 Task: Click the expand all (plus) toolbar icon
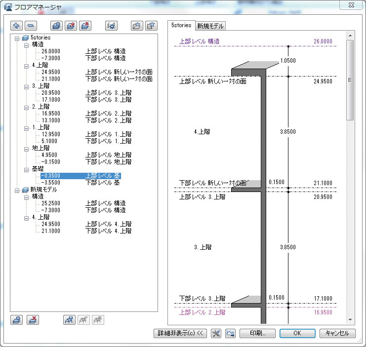17,26
